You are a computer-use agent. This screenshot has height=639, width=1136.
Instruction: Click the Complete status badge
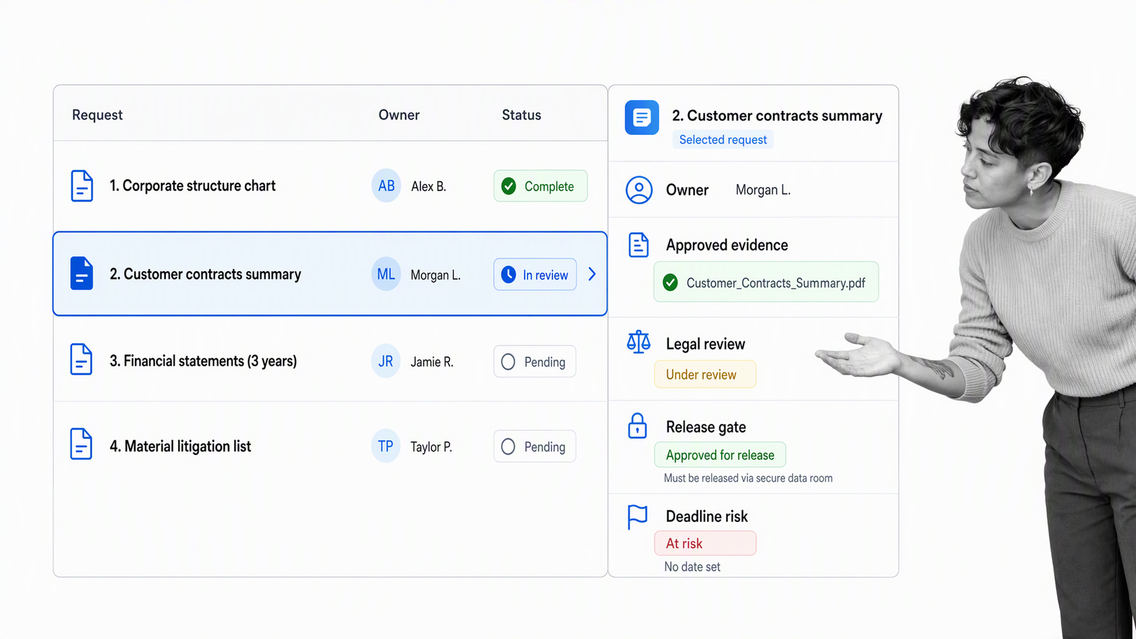click(541, 186)
